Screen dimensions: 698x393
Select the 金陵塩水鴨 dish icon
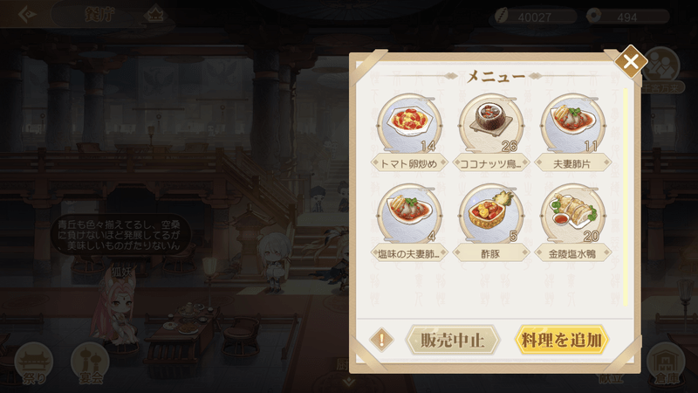coord(572,214)
